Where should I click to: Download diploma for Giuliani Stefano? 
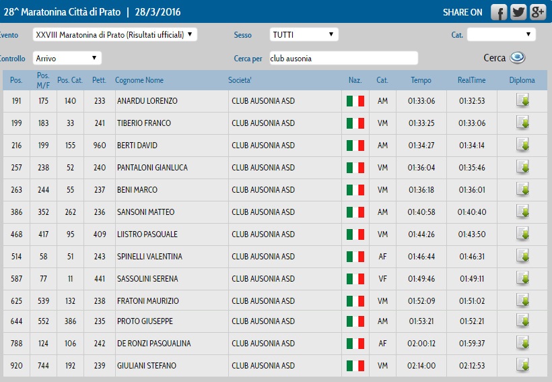coord(522,364)
